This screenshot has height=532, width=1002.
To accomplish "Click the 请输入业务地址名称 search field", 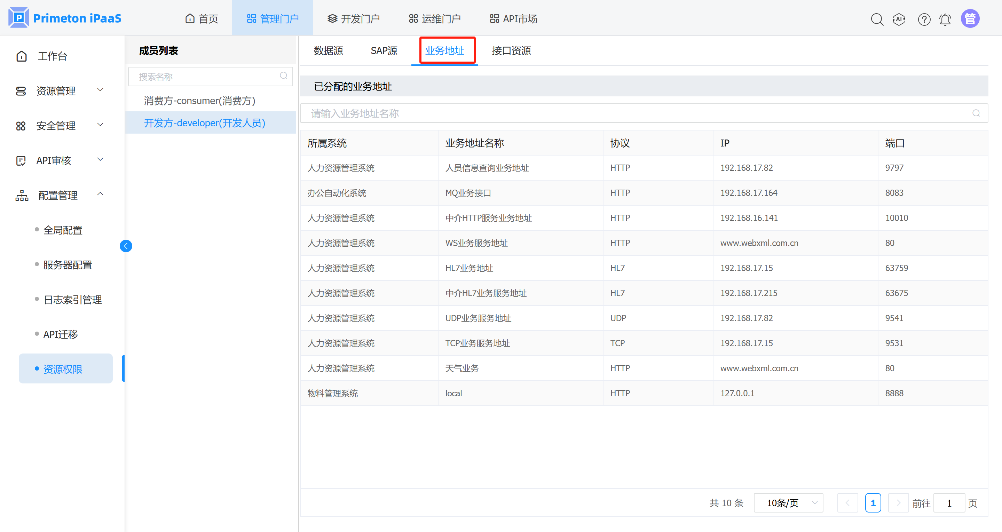I will (638, 113).
